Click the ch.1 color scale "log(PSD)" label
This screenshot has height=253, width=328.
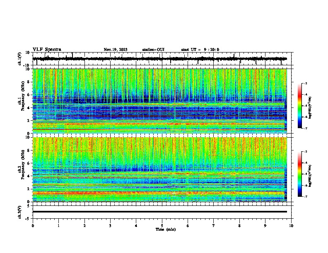coord(310,108)
